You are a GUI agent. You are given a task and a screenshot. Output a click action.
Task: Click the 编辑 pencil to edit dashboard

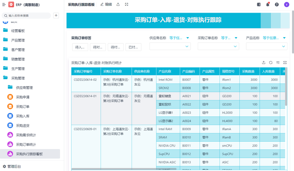tap(106, 4)
